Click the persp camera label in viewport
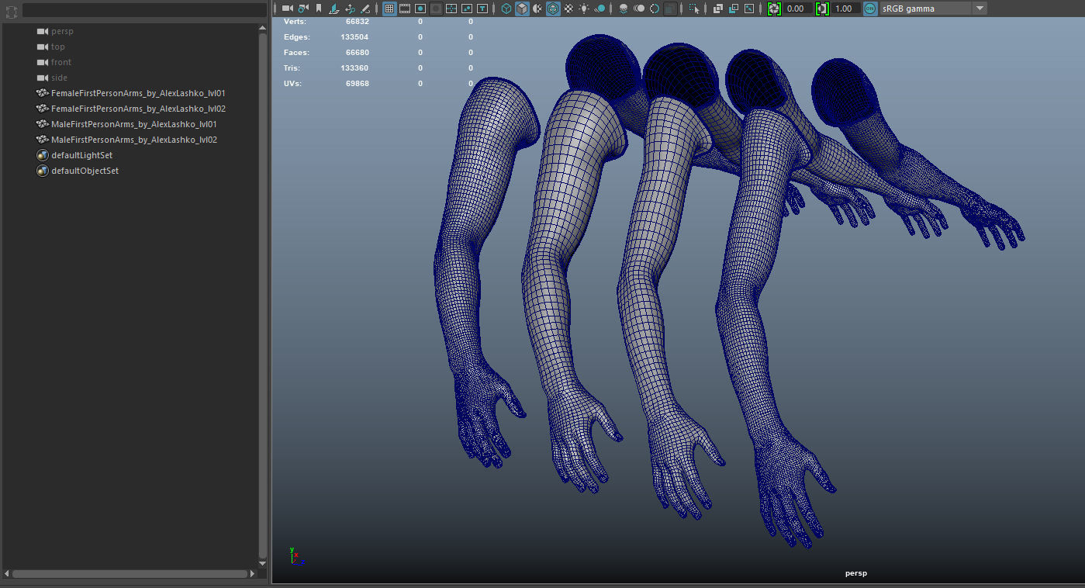 pos(856,574)
